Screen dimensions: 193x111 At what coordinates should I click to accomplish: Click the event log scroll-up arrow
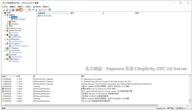[190, 76]
